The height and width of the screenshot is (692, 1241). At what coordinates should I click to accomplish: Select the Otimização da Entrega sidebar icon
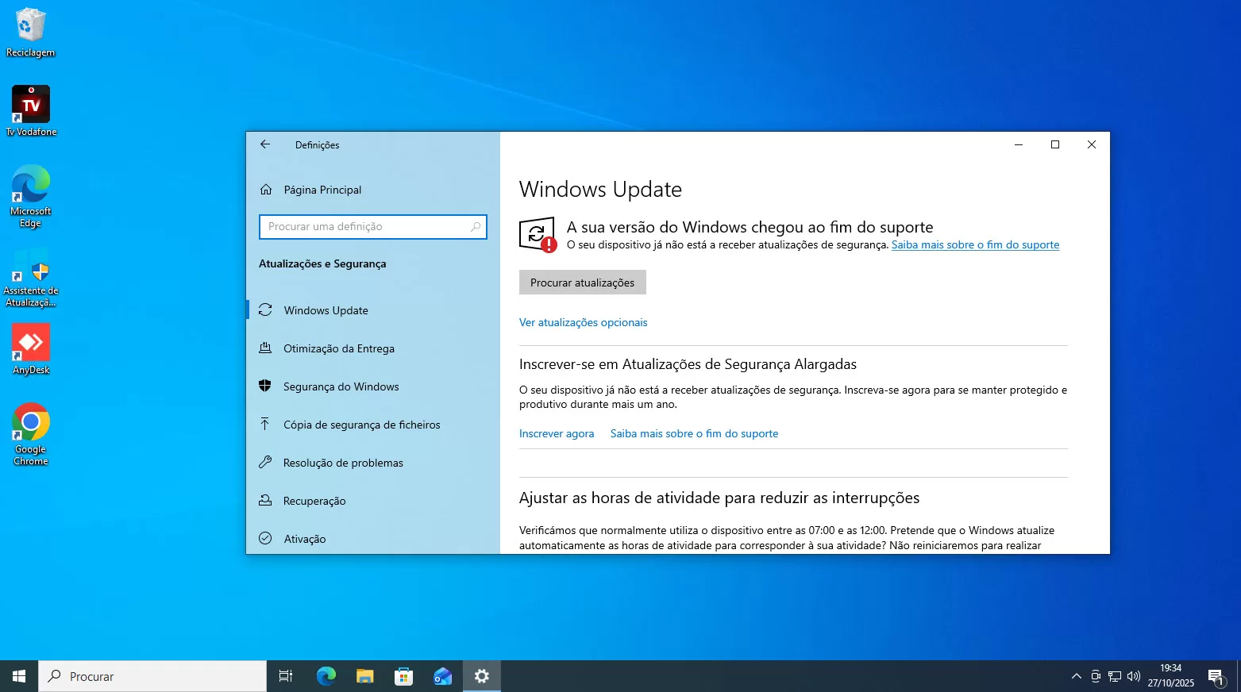(266, 348)
